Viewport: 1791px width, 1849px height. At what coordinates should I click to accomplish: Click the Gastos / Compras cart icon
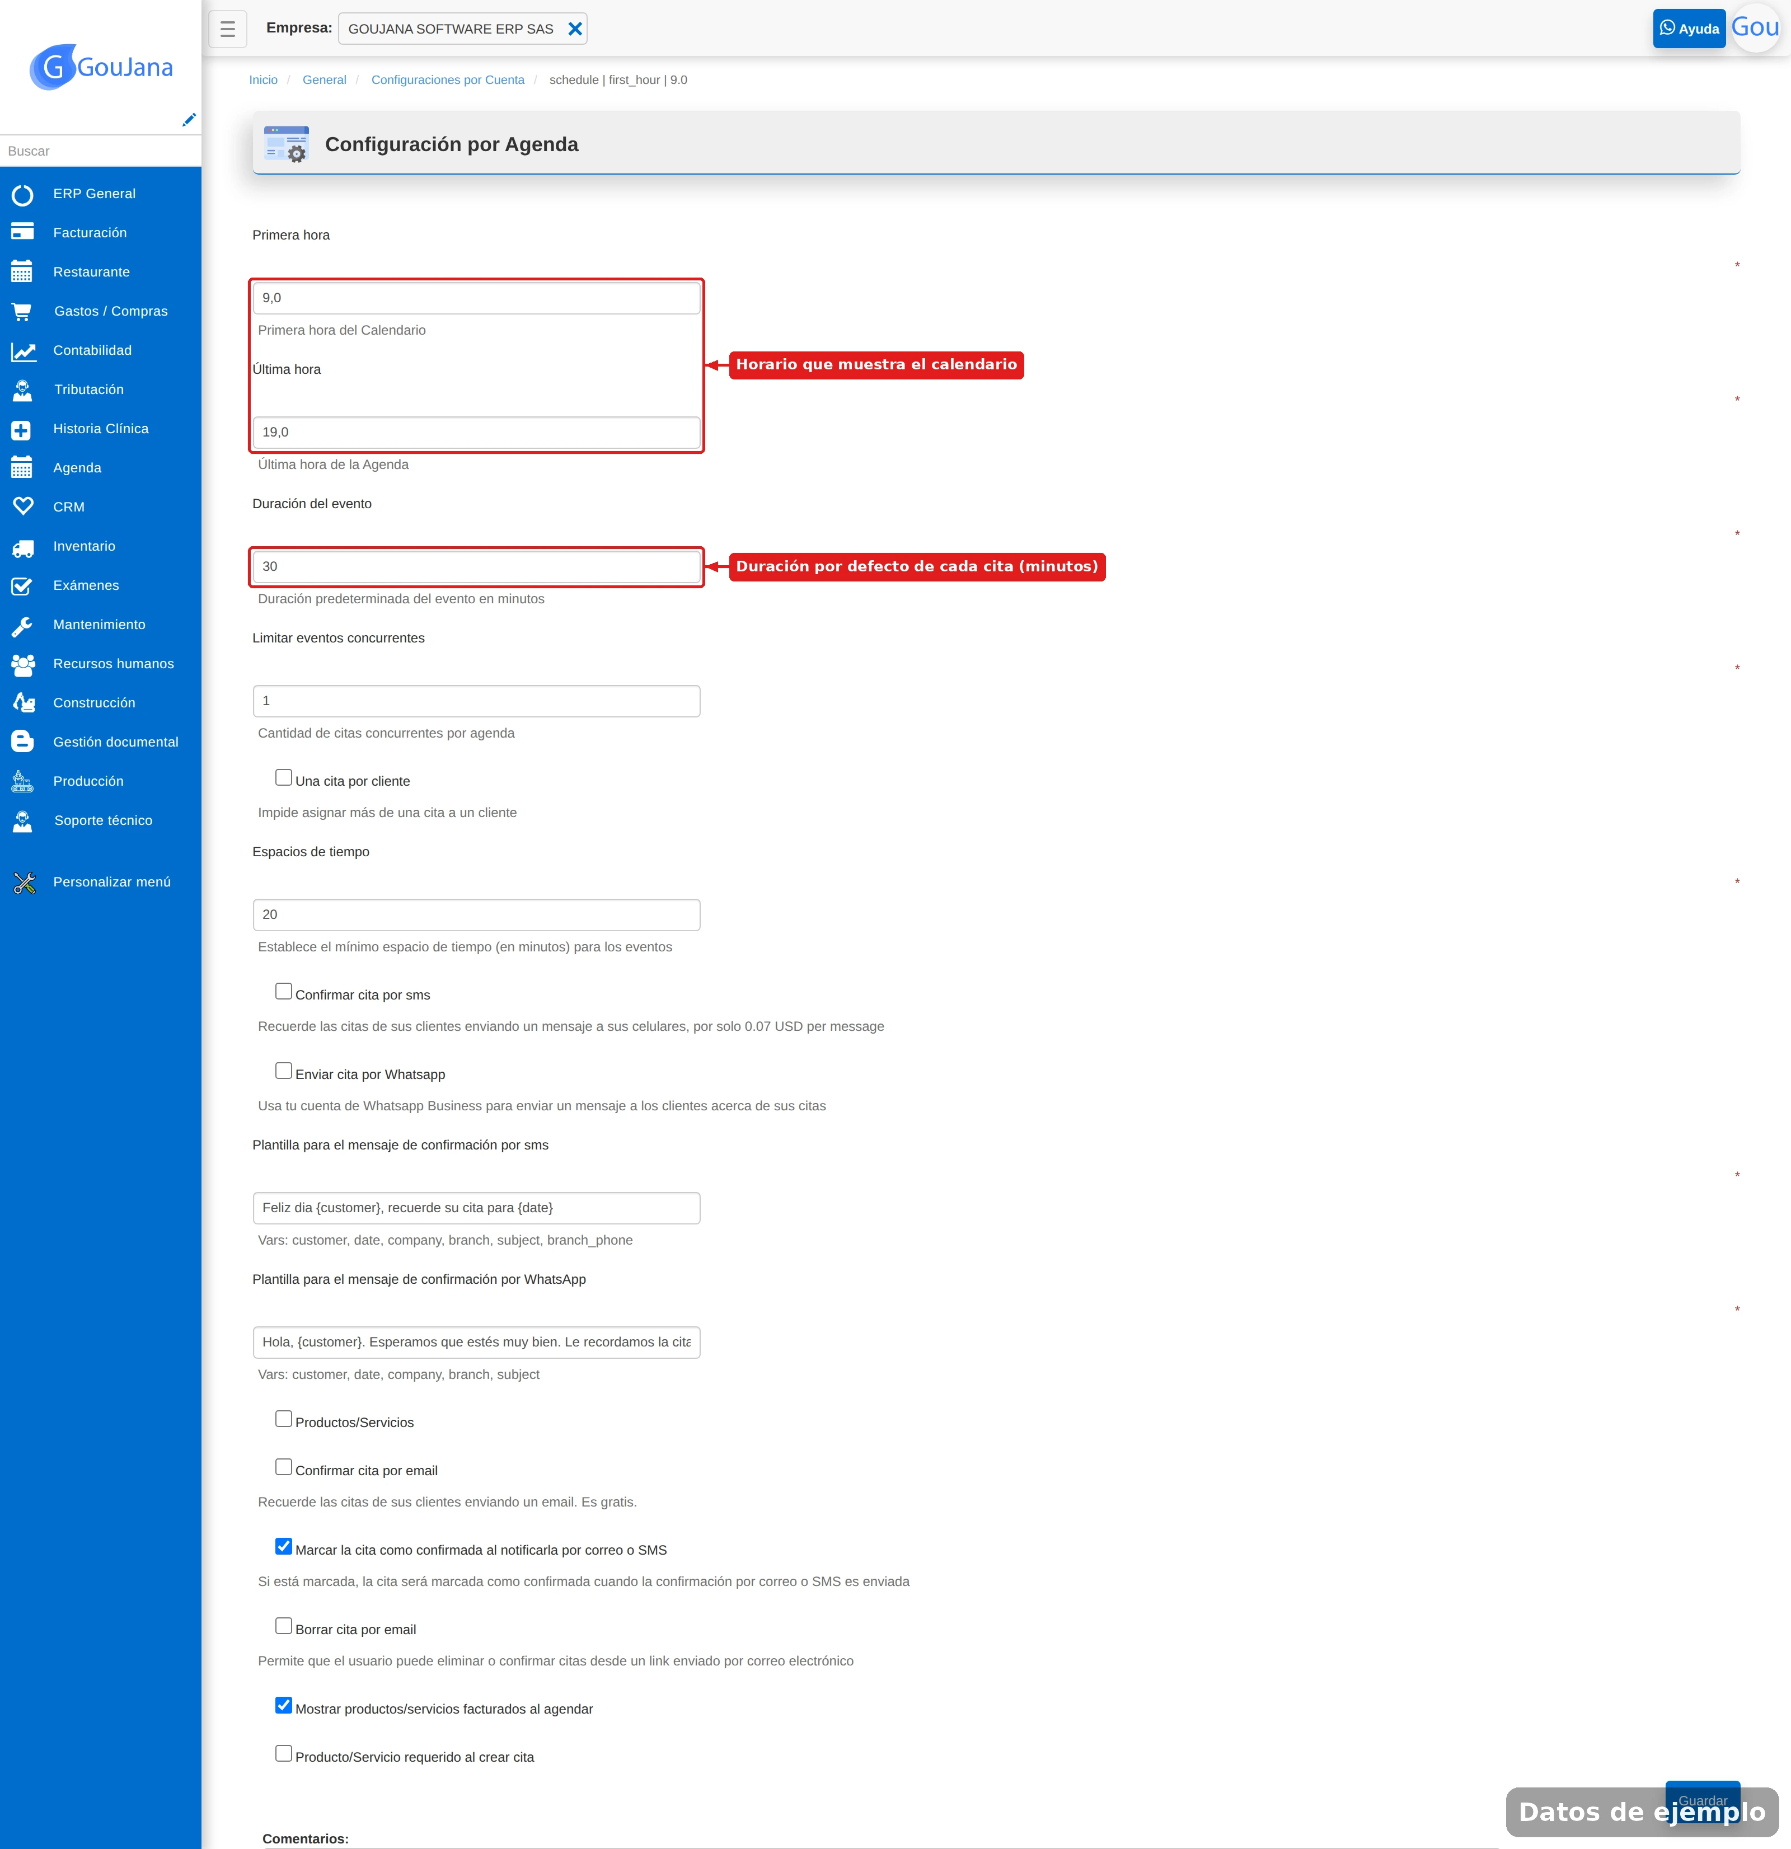pos(22,311)
